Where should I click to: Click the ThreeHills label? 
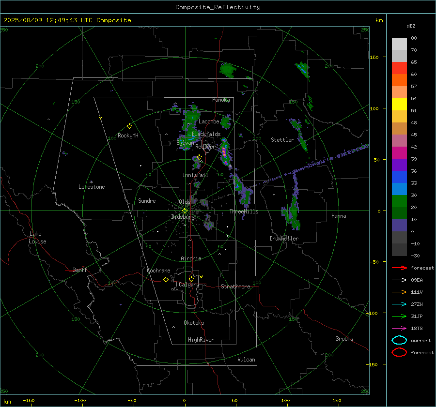[x=244, y=211]
